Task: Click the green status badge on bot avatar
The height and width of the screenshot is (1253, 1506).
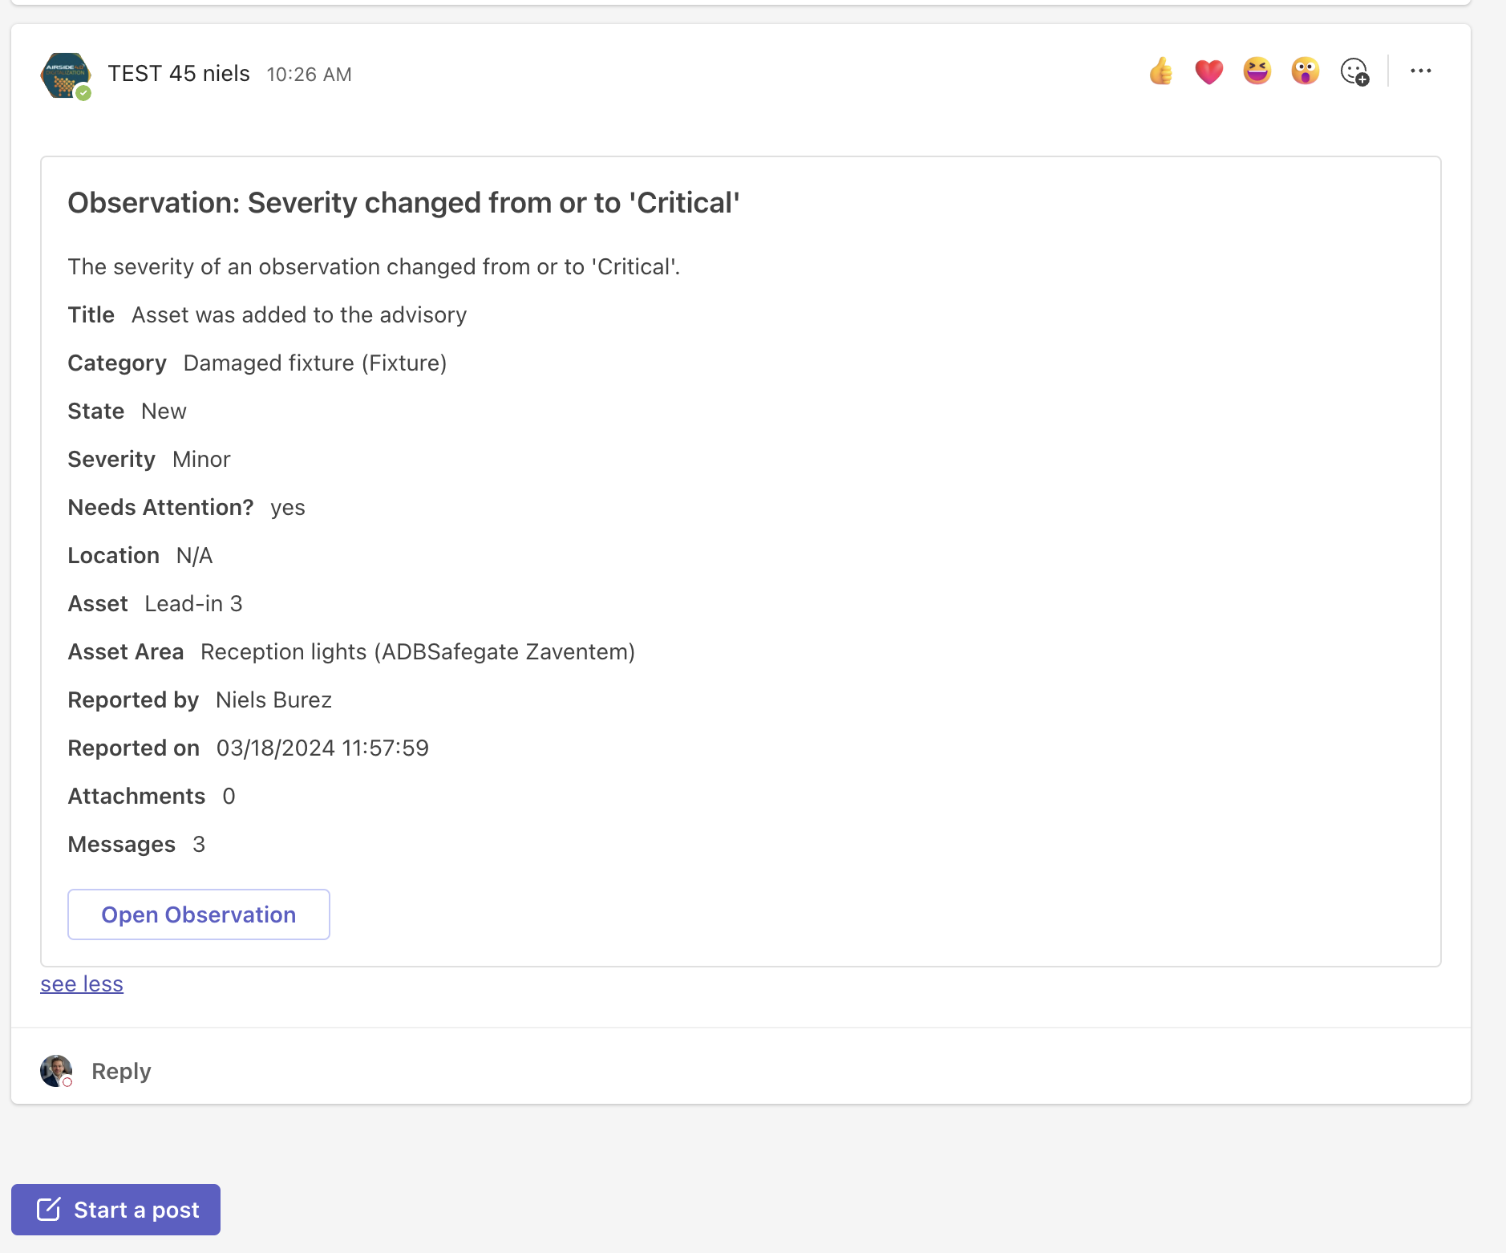Action: [83, 93]
